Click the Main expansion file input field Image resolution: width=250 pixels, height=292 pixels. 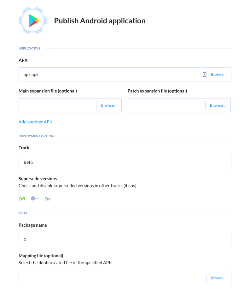coord(57,105)
